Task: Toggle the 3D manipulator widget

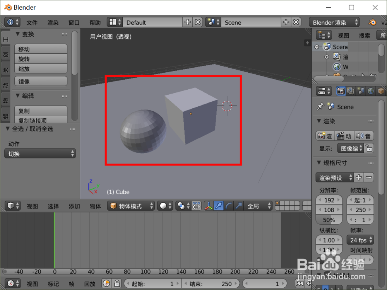Action: pos(209,206)
